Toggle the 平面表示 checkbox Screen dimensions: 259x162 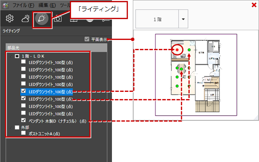87,39
